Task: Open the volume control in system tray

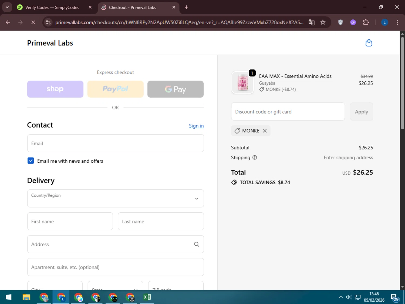Action: coord(349,297)
